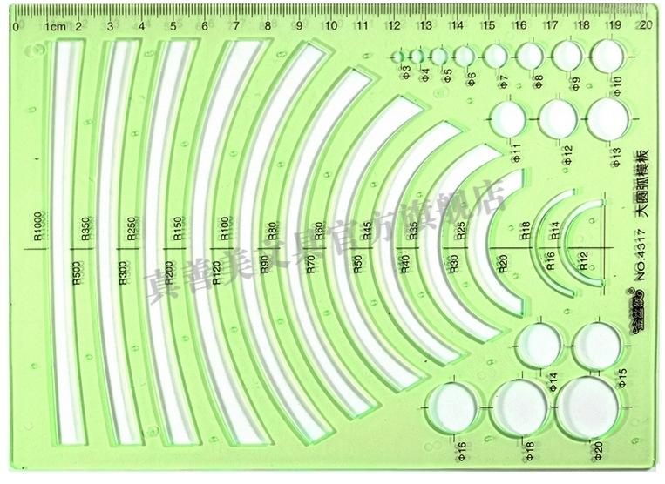The height and width of the screenshot is (484, 665).
Task: Click the 20 mark on ruler
Action: pyautogui.click(x=645, y=25)
